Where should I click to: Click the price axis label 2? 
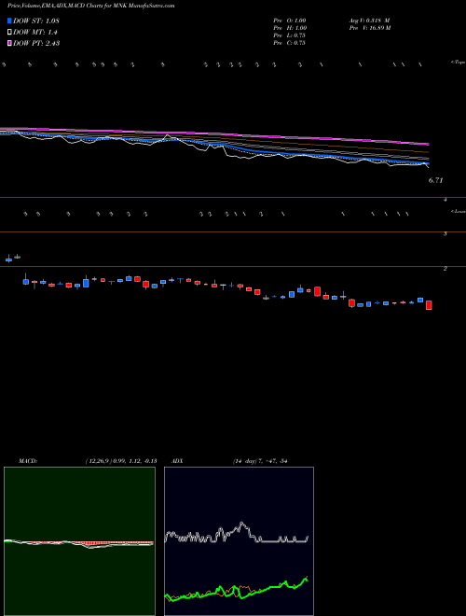coord(445,269)
